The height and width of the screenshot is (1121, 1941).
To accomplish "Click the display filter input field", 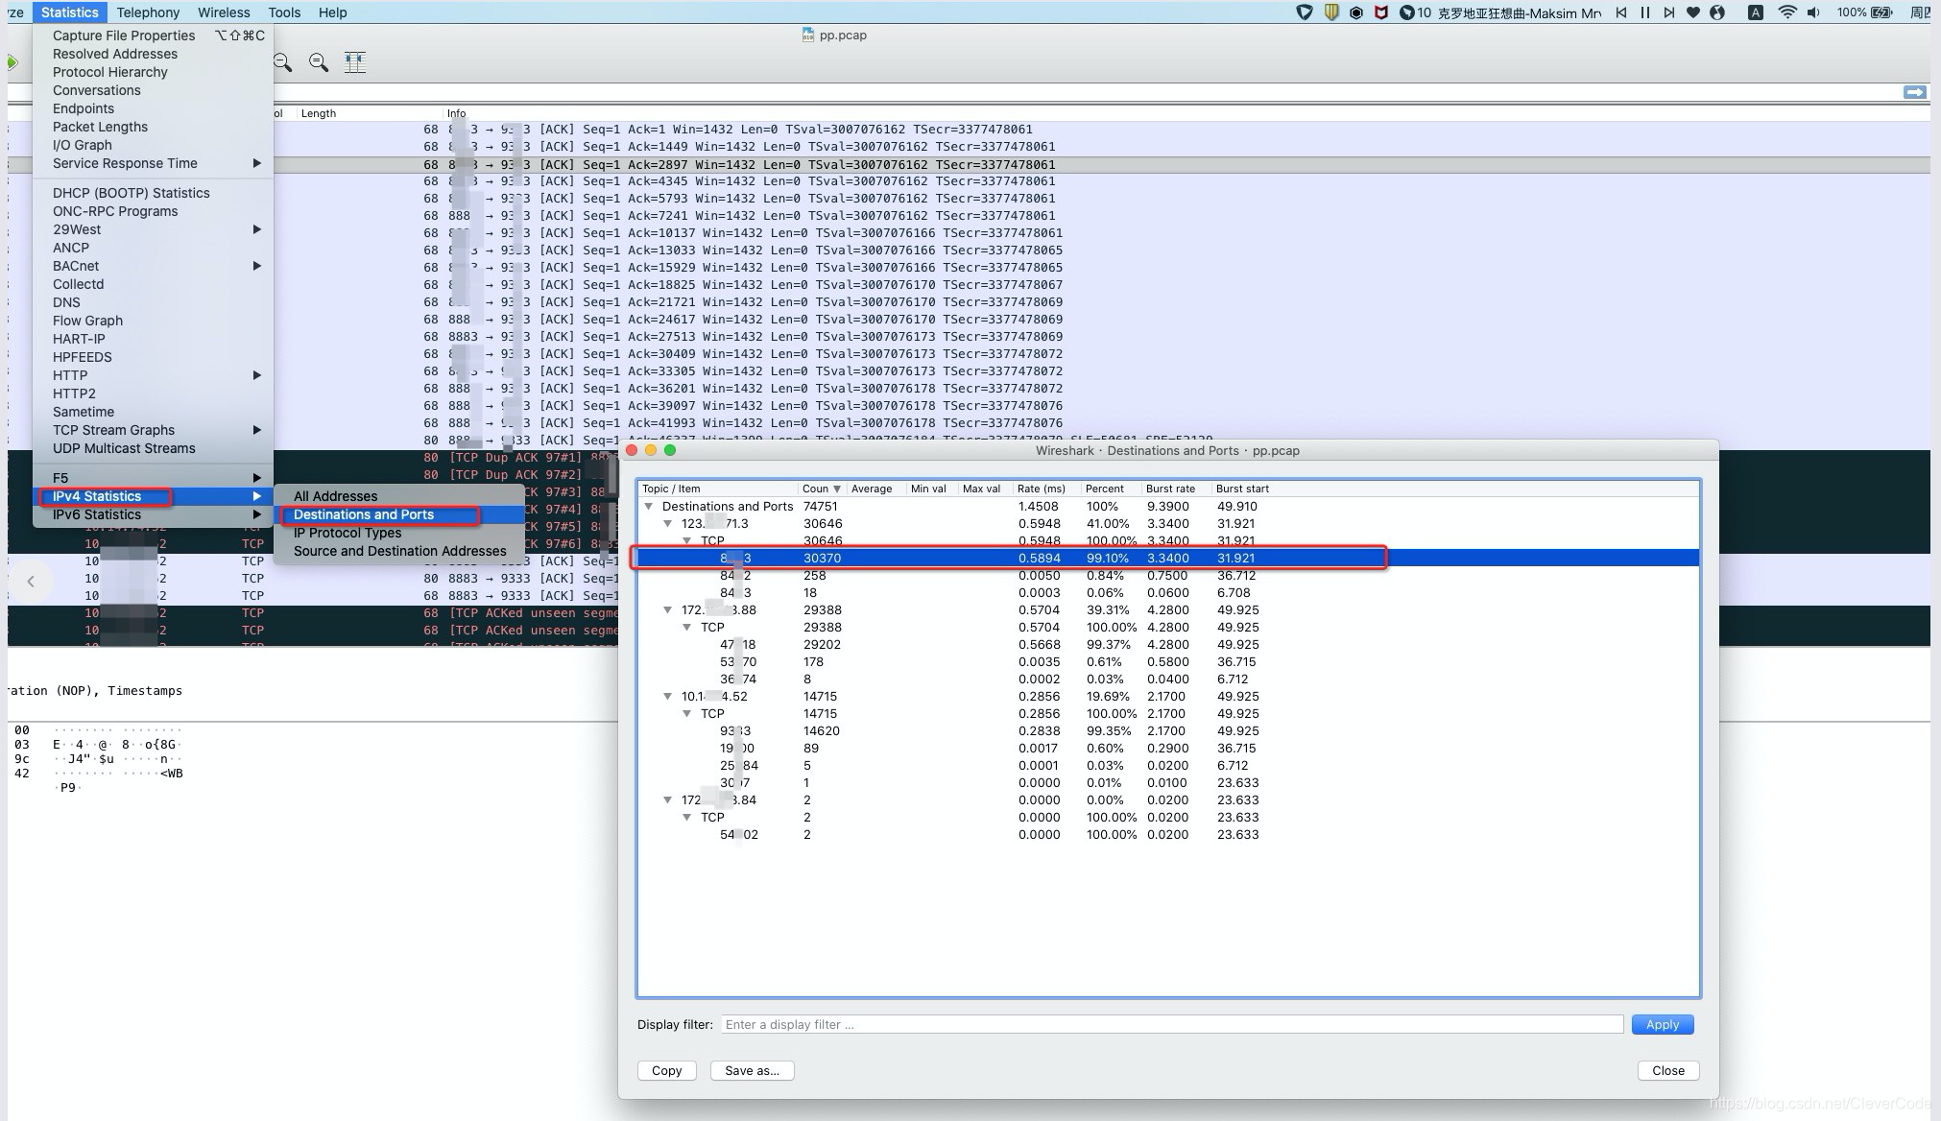I will tap(1172, 1024).
